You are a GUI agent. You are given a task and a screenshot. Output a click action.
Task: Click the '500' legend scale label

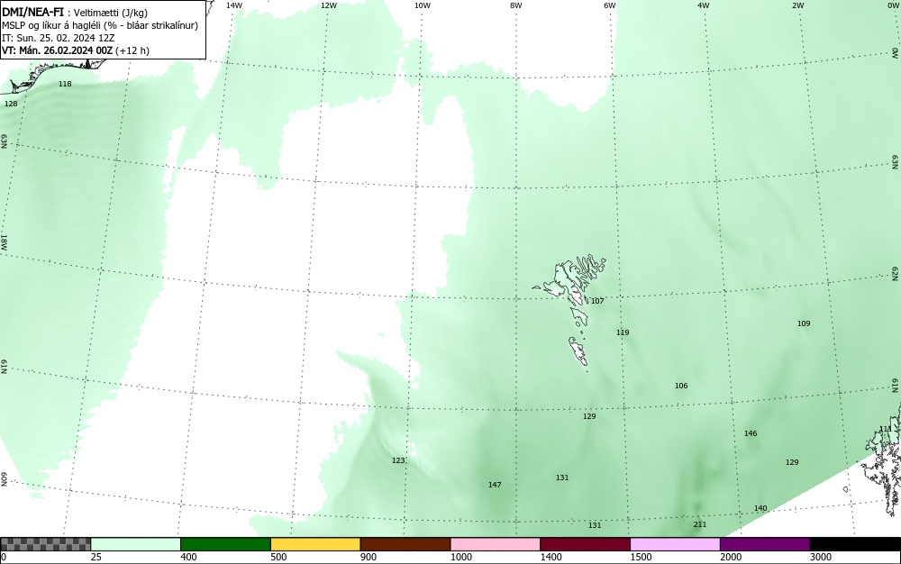(x=278, y=557)
